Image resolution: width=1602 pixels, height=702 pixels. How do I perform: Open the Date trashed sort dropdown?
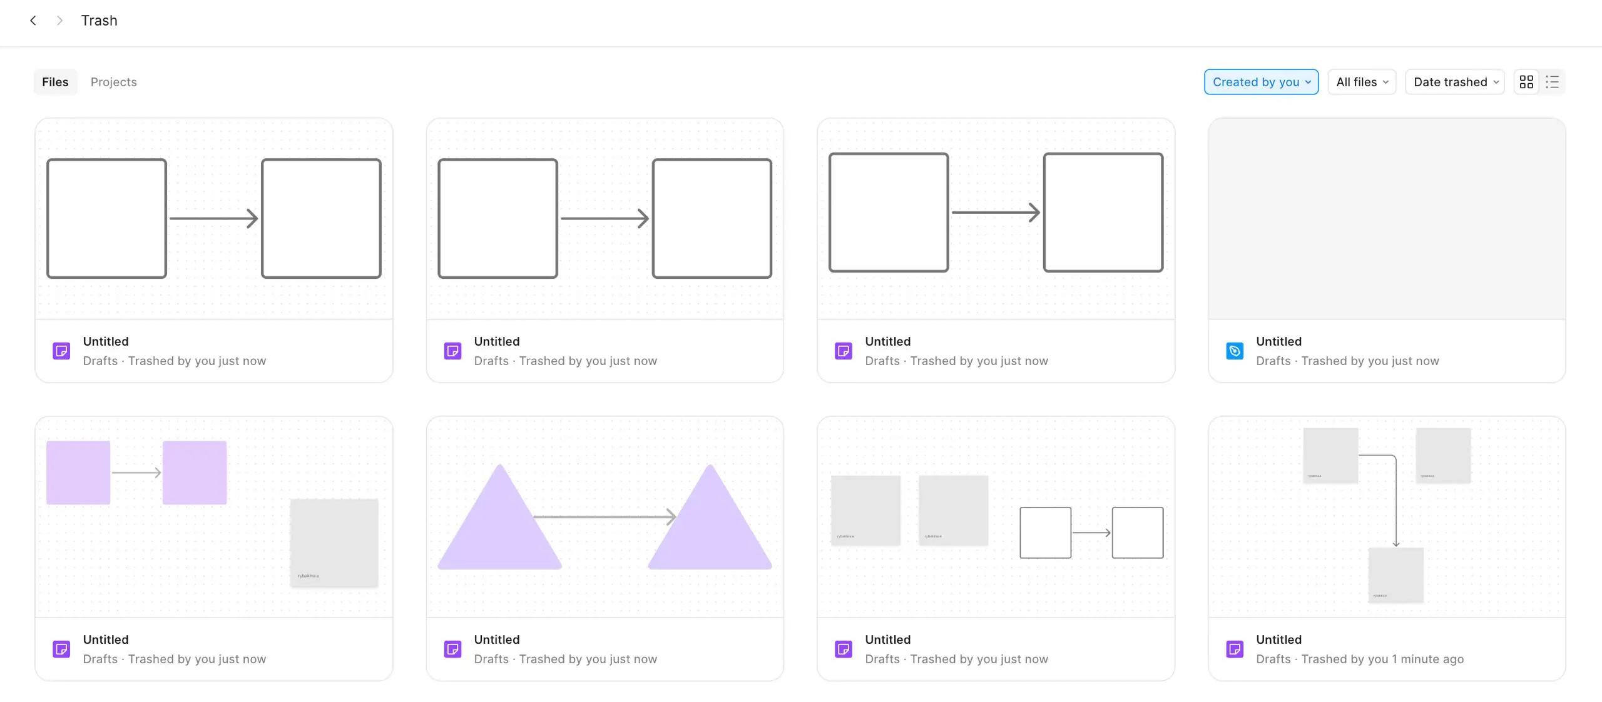[x=1455, y=82]
